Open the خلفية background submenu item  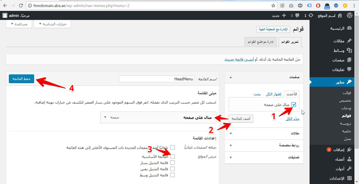[x=347, y=131]
